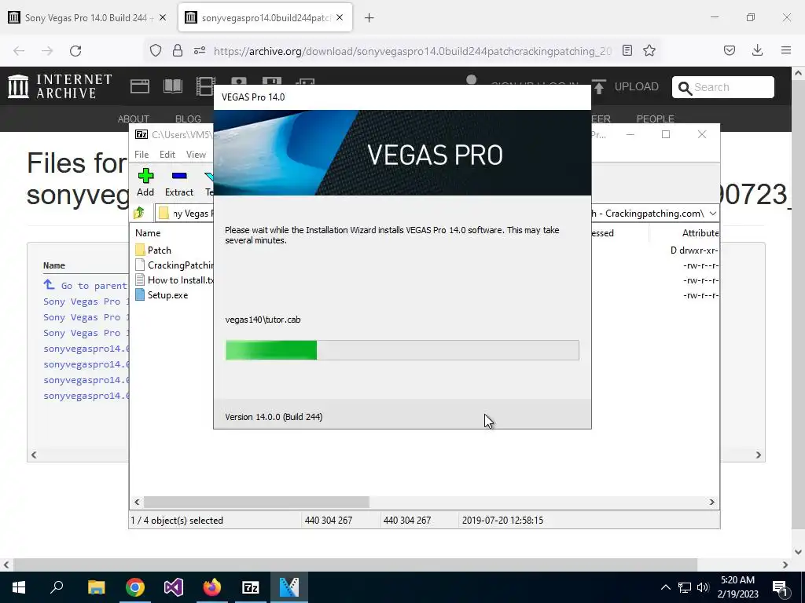The width and height of the screenshot is (805, 603).
Task: Open the File menu in 7-Zip
Action: (142, 155)
